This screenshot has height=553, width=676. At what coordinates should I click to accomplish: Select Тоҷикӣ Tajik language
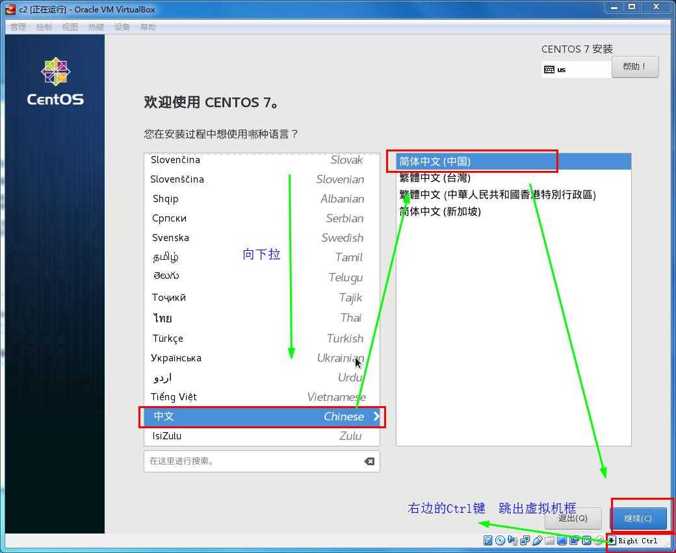[x=262, y=298]
